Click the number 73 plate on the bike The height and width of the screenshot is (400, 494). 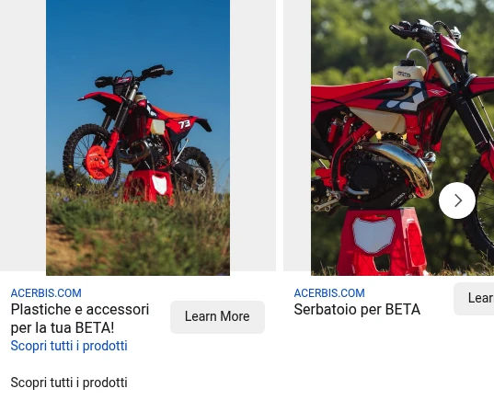coord(184,124)
